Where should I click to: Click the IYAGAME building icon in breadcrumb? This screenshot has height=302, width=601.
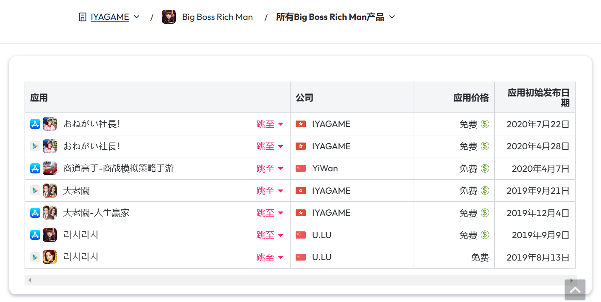click(83, 17)
